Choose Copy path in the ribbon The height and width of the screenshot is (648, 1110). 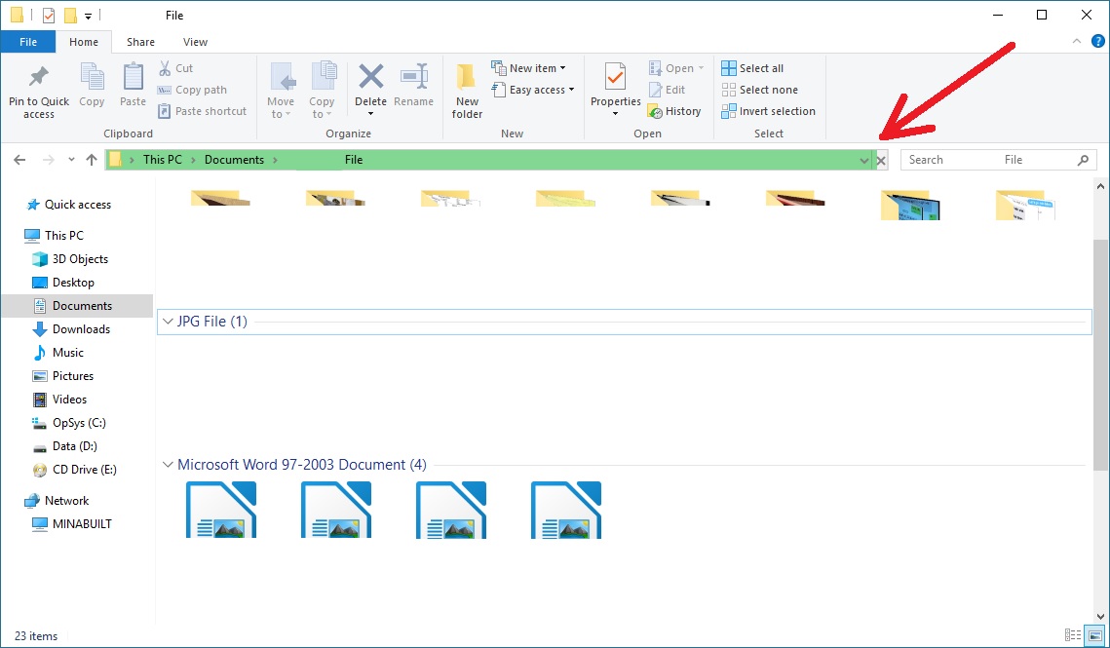192,90
